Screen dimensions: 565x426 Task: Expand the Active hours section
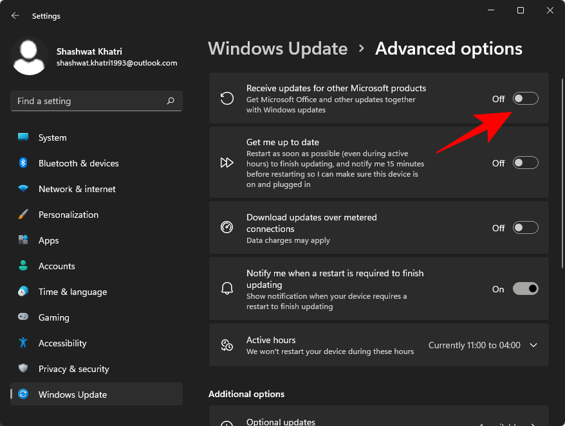pyautogui.click(x=533, y=345)
